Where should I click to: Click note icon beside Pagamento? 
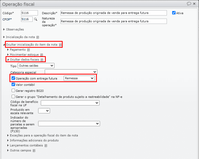click(x=28, y=50)
